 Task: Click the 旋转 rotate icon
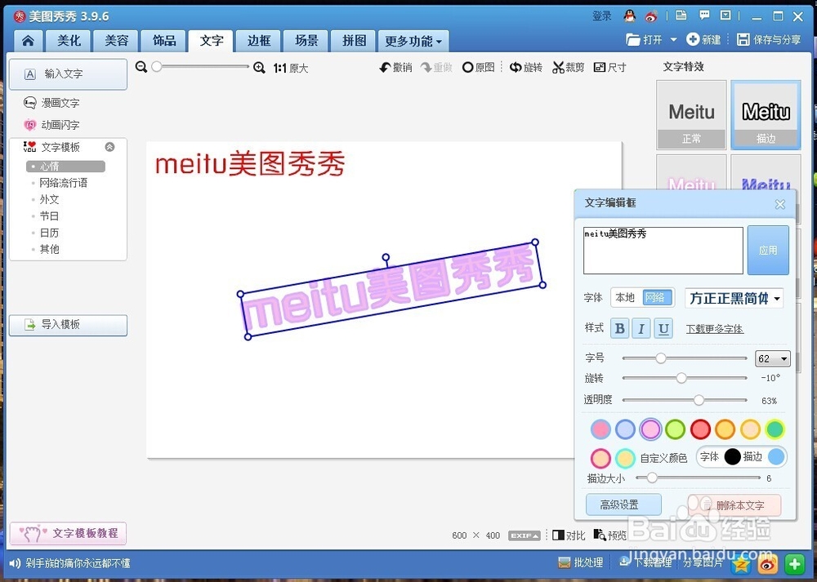pyautogui.click(x=526, y=67)
